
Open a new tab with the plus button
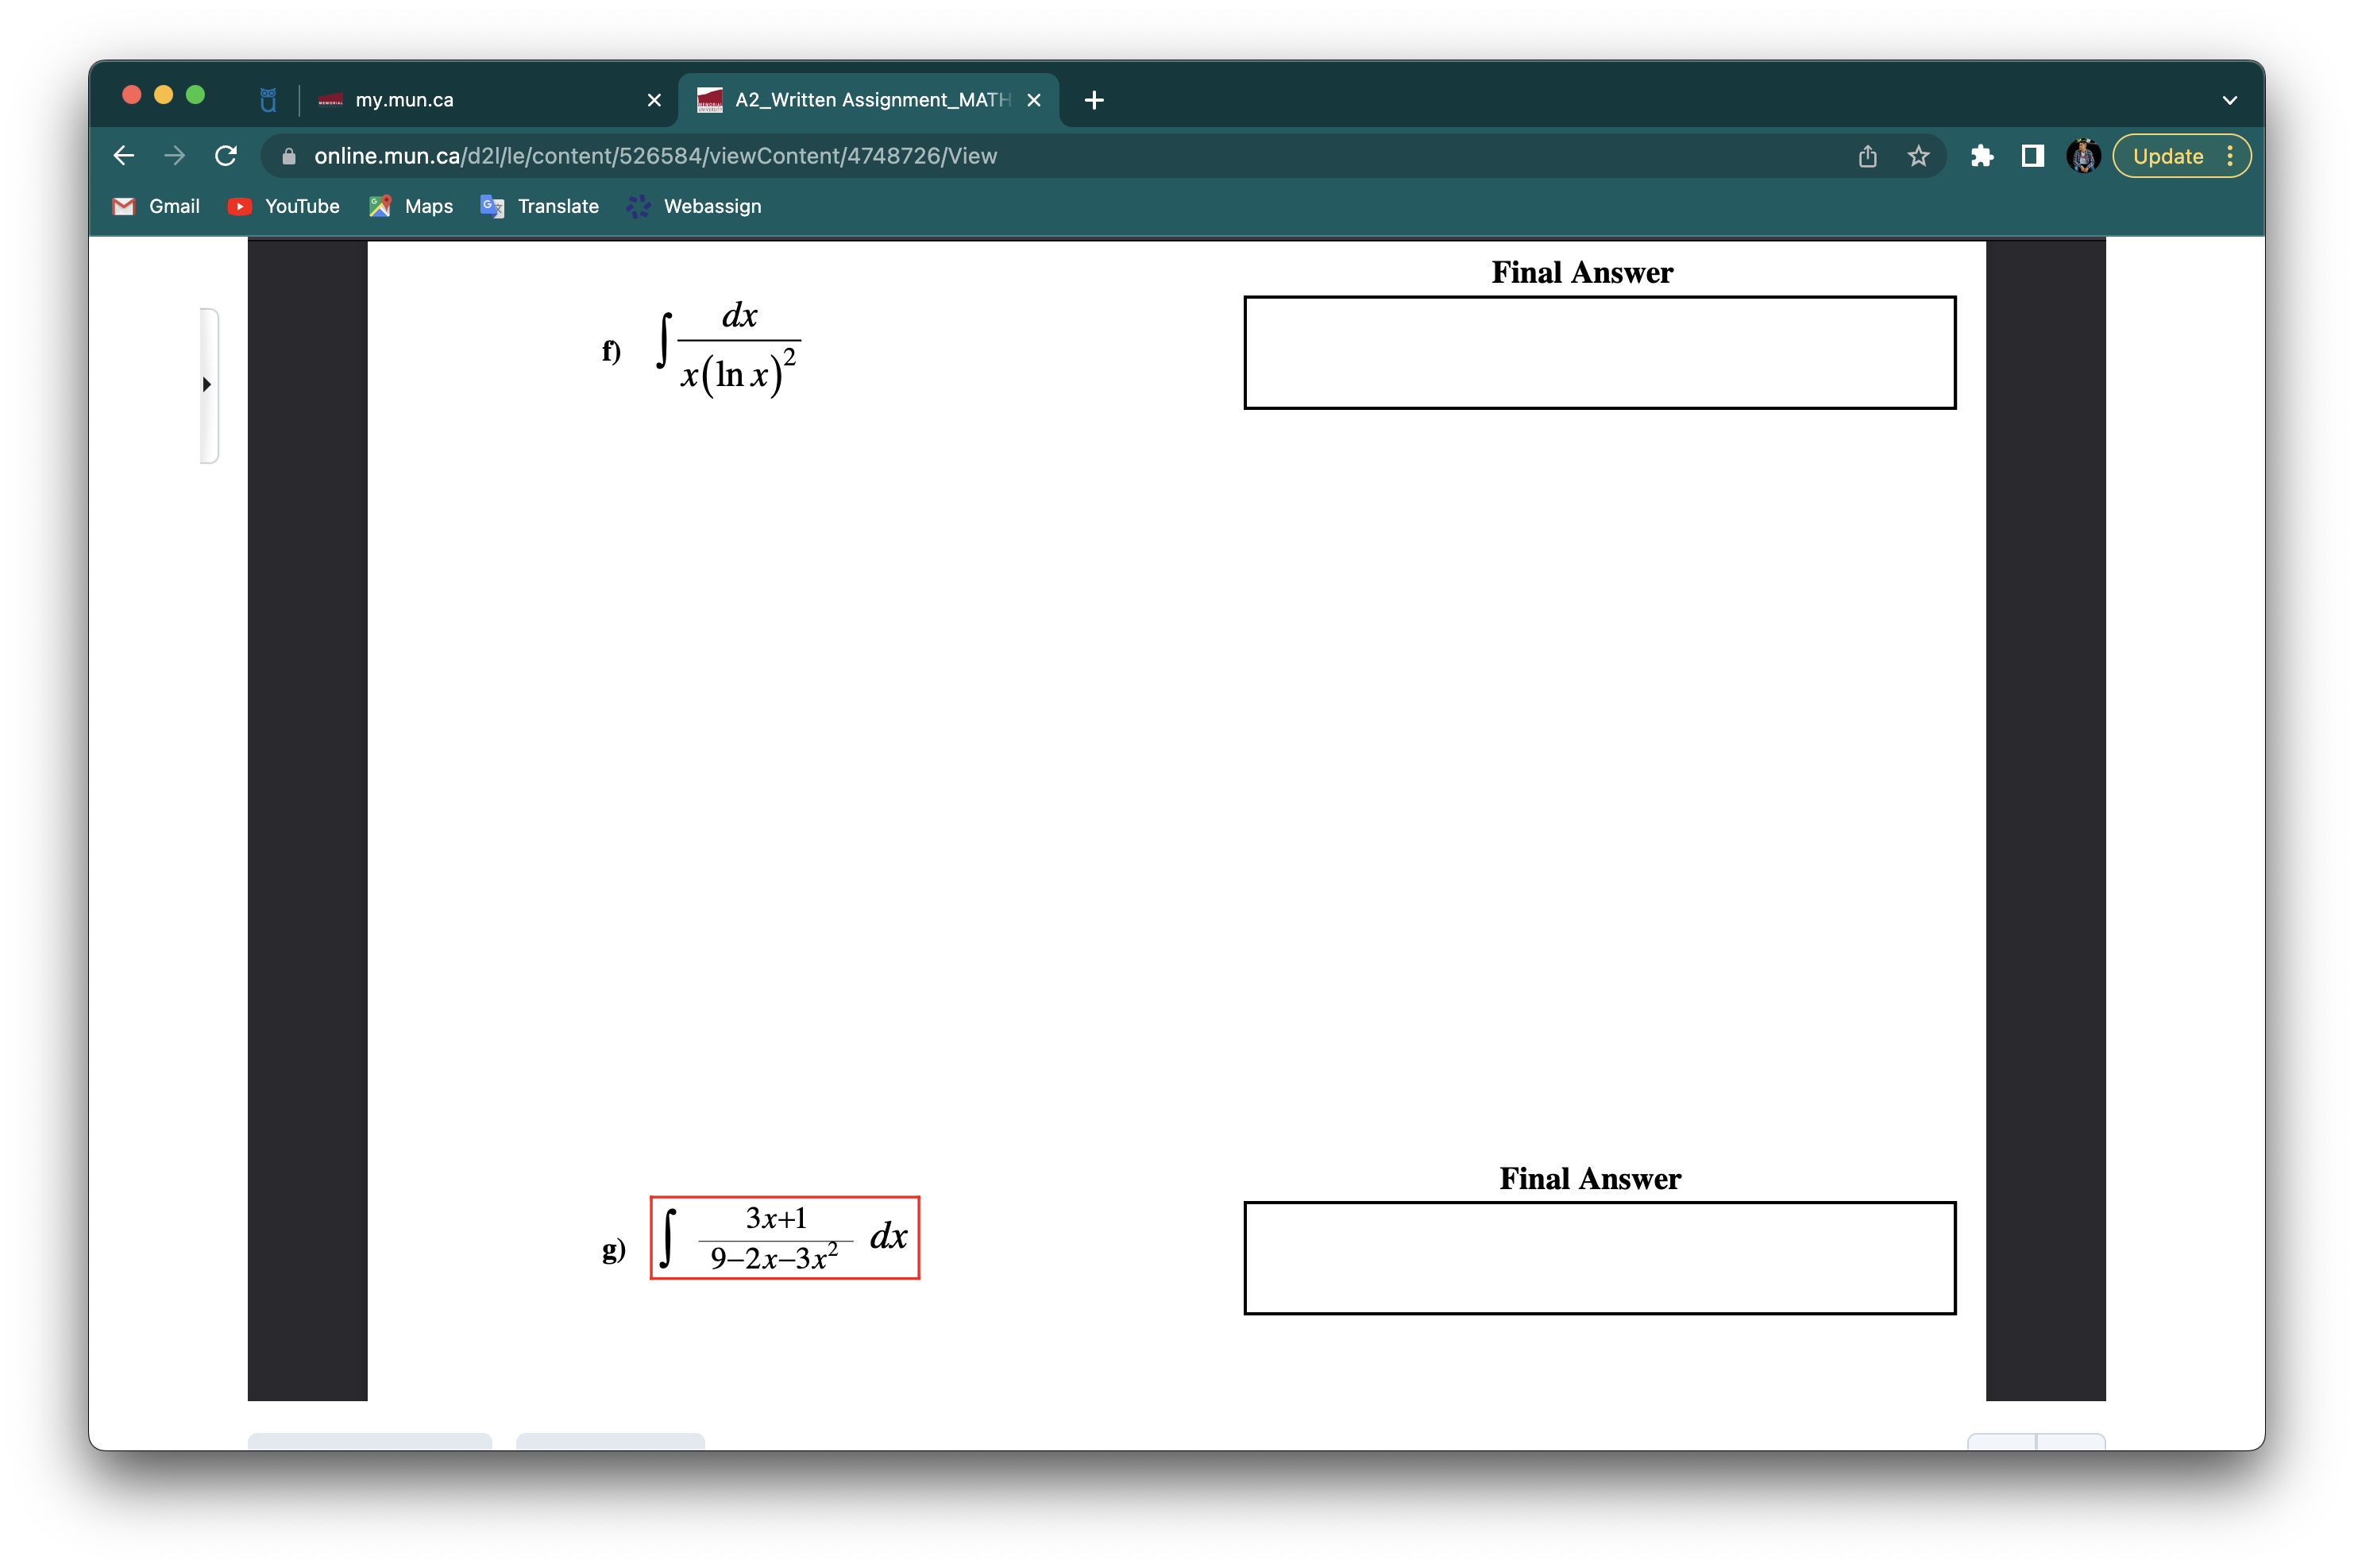1093,99
